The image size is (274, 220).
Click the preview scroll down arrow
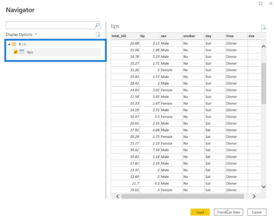pyautogui.click(x=264, y=187)
